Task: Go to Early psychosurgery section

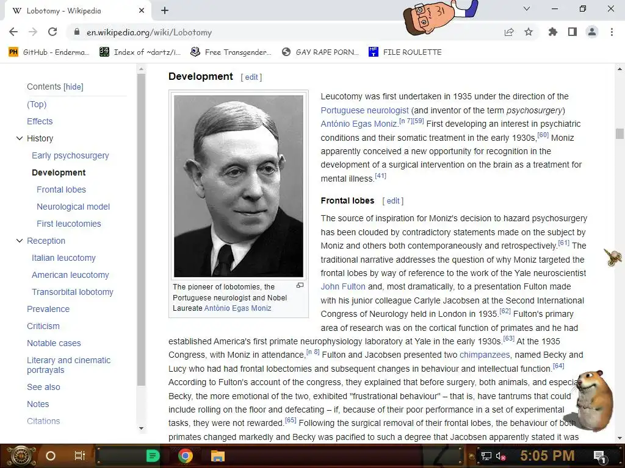Action: coord(70,155)
